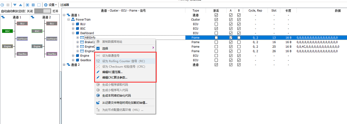347x124 pixels.
Task: Click the PowerTrain cluster icon
Action: click(73, 19)
